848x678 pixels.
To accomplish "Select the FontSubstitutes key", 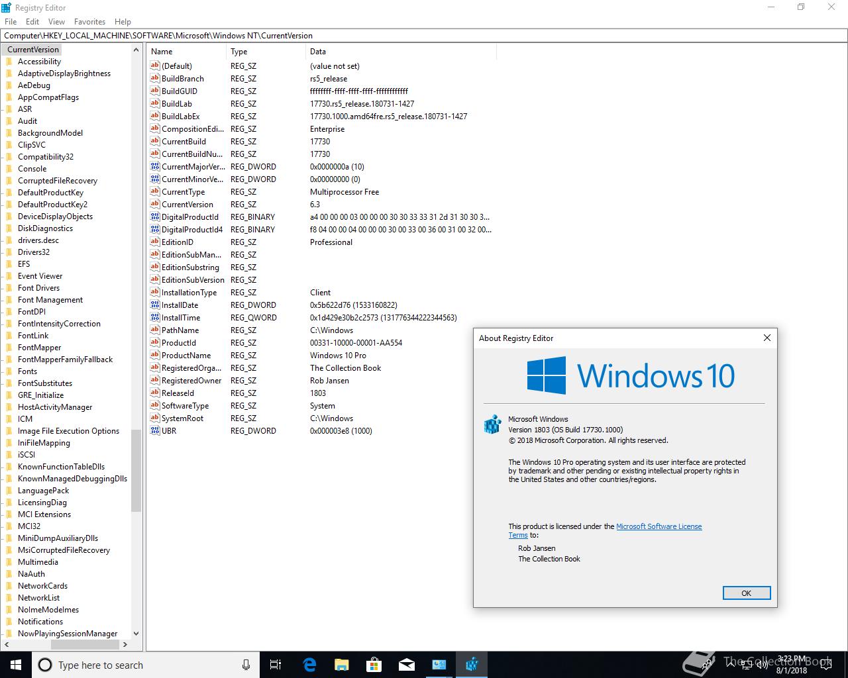I will pyautogui.click(x=45, y=383).
